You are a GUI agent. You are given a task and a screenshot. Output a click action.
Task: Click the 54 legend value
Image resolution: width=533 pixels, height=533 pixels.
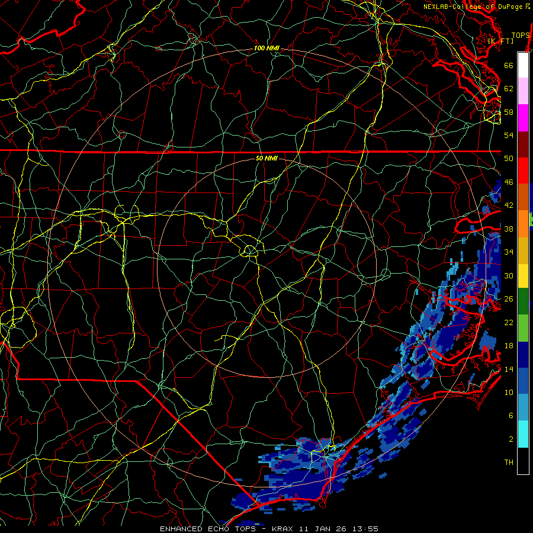509,135
